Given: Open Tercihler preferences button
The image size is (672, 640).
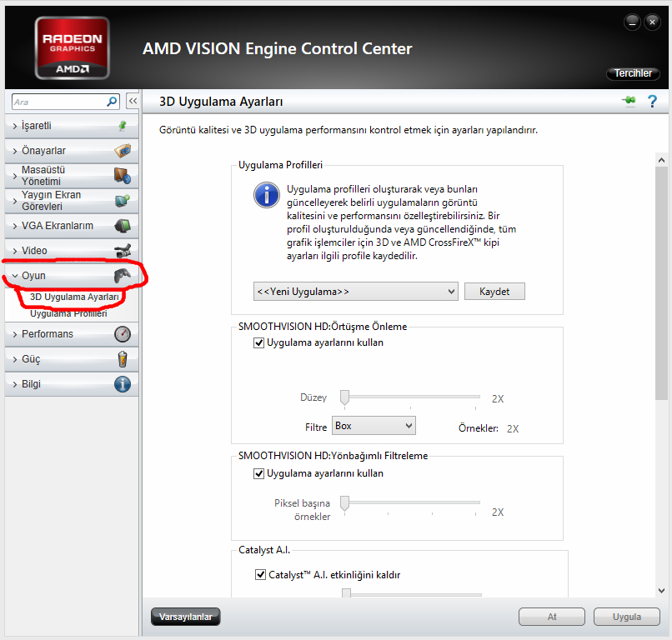Looking at the screenshot, I should tap(633, 73).
